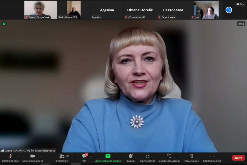Screen dimensions: 247x165
Task: Unmute microphone with Включить звук
Action: [x=10, y=156]
